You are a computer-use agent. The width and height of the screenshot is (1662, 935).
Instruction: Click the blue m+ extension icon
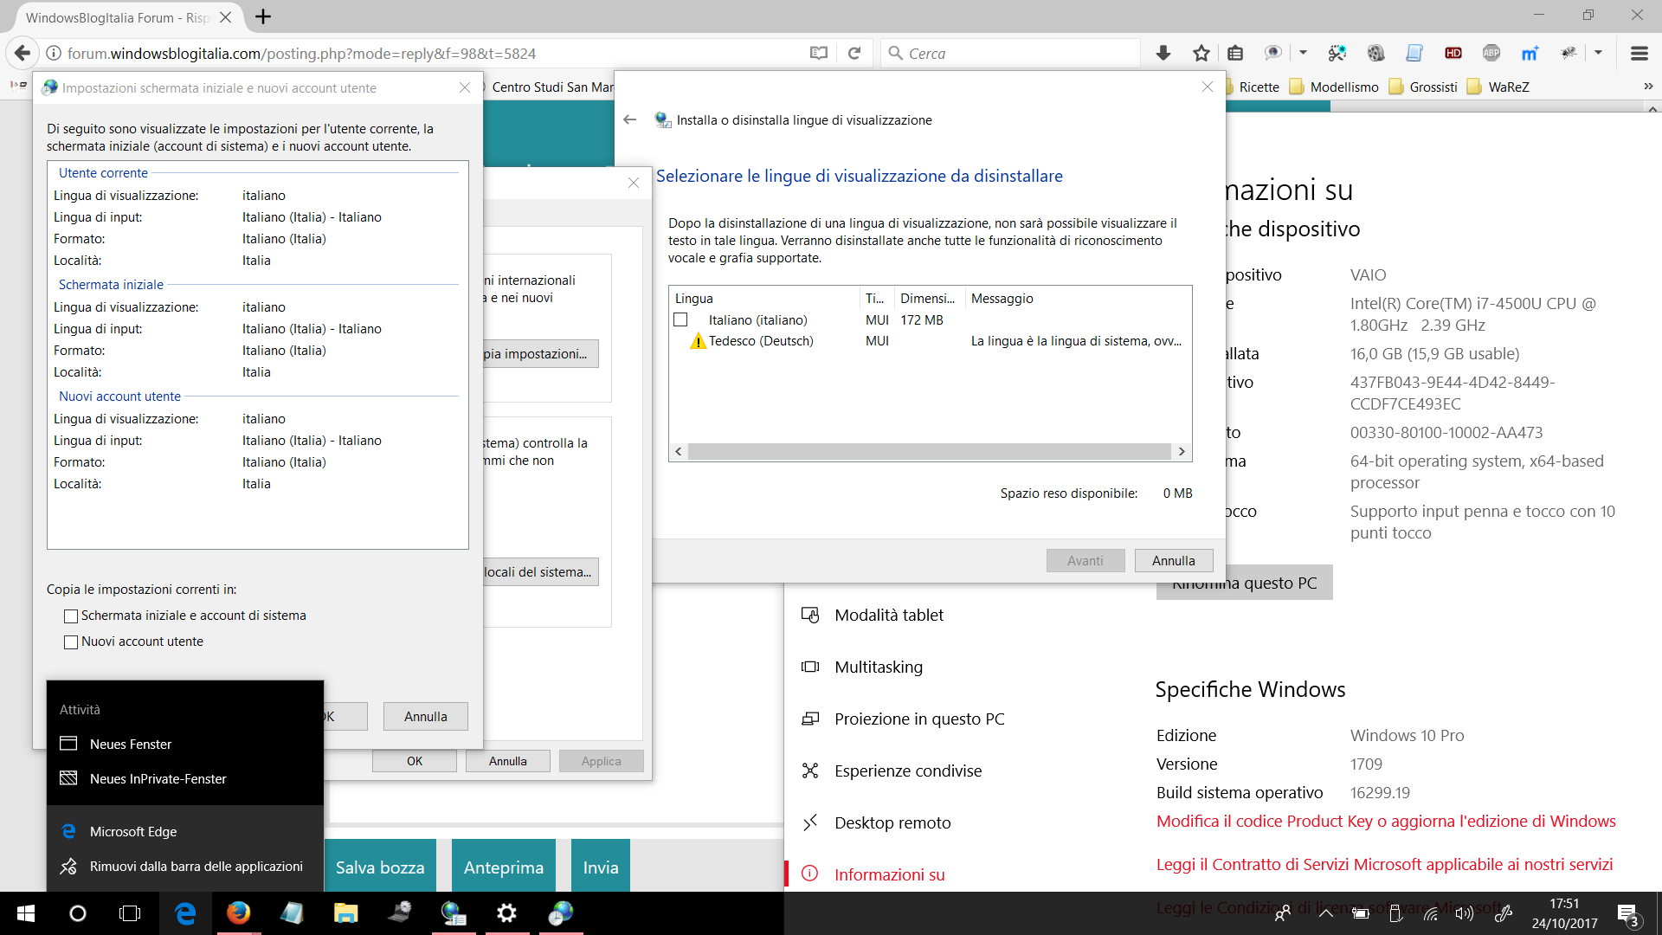(1530, 53)
